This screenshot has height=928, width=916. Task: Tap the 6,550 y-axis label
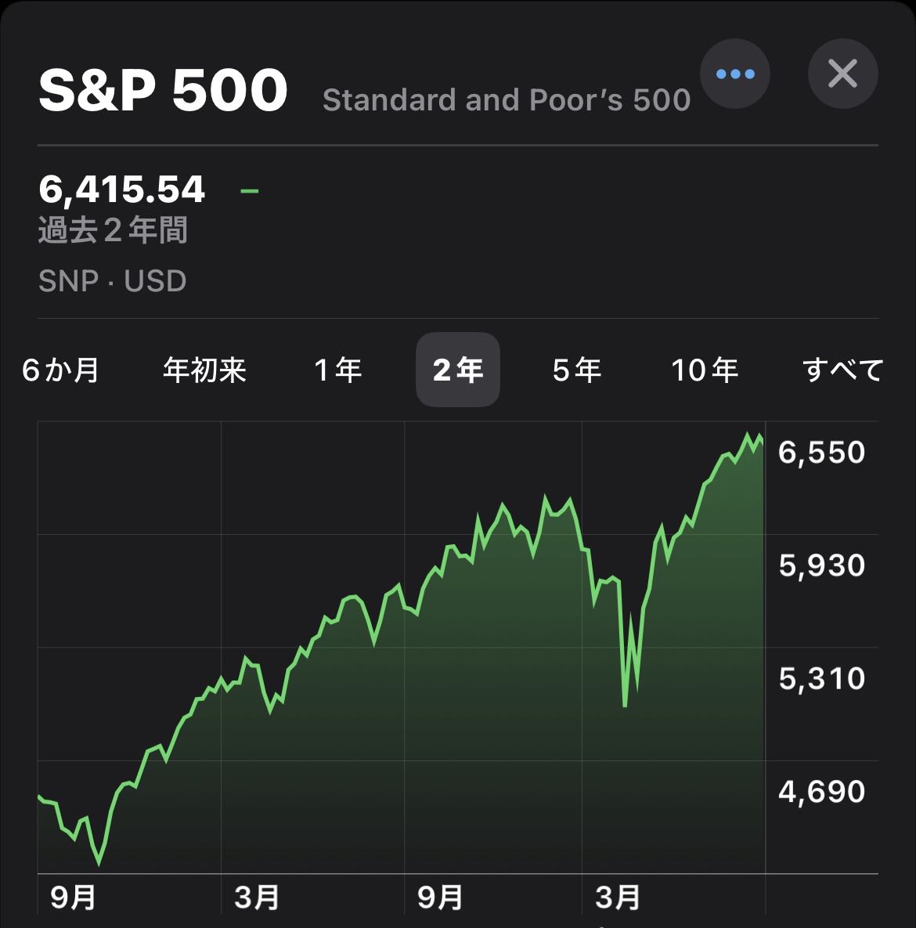821,453
